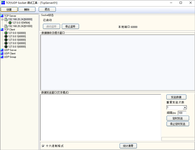Open the repeat send count dropdown
Screen dimensions: 195x150
(185, 108)
